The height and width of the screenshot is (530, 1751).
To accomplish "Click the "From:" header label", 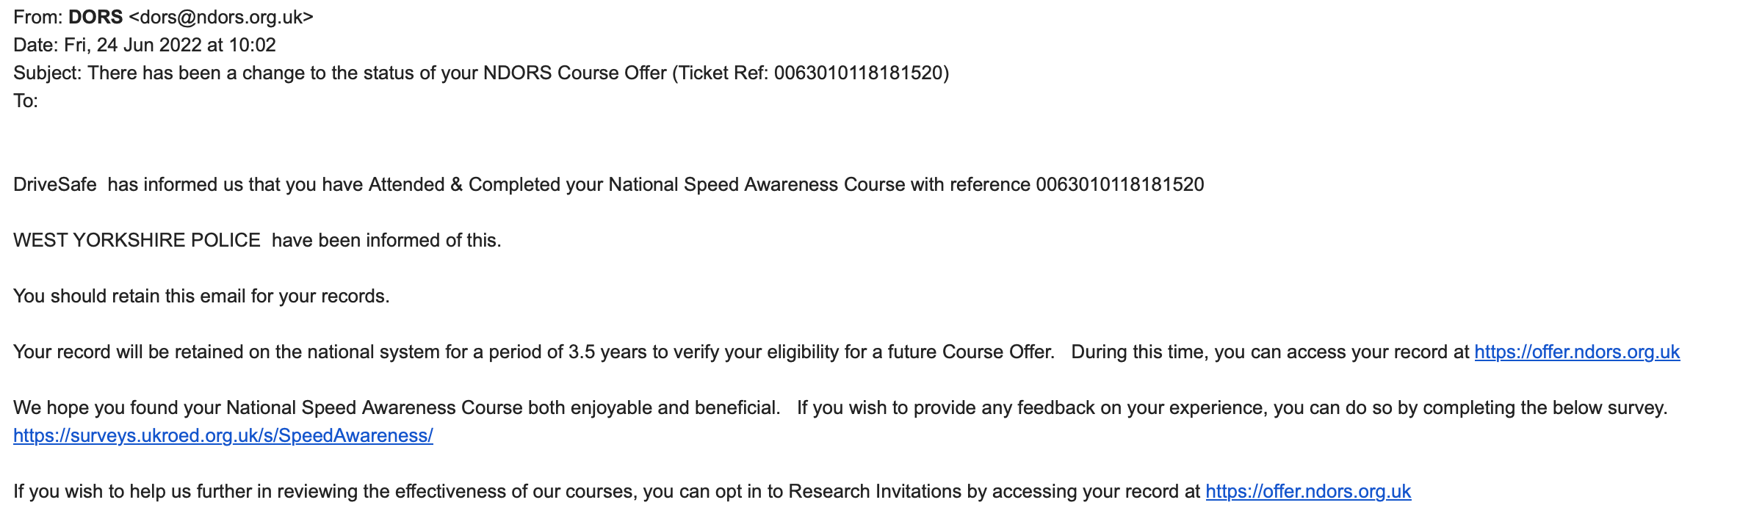I will (x=37, y=18).
